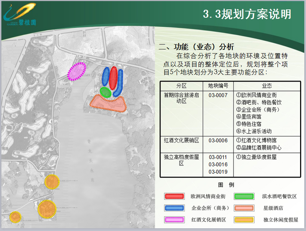Screen dimensions: 306x231
Task: Click the 图例 legend title
Action: [226, 185]
